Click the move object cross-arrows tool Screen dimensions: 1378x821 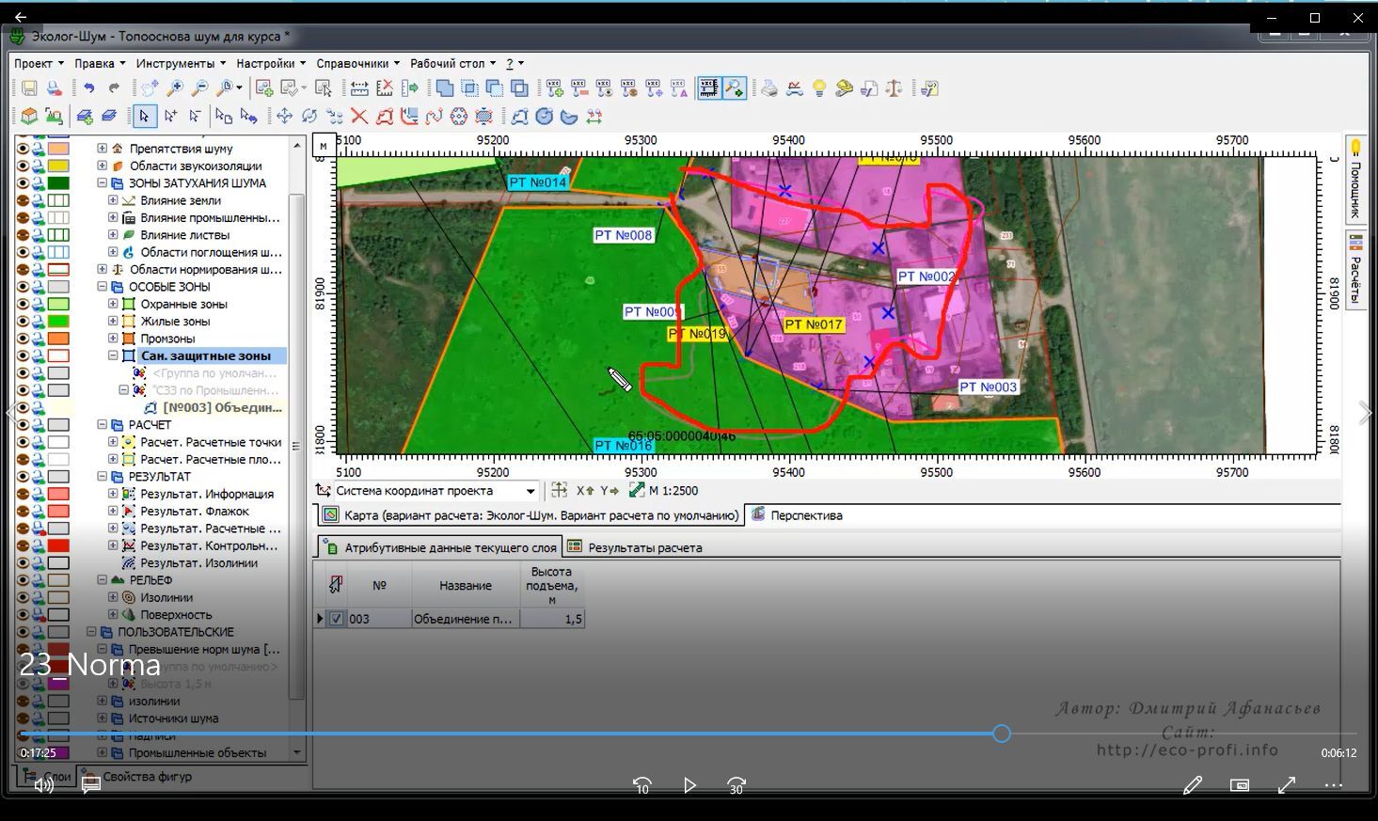coord(284,117)
